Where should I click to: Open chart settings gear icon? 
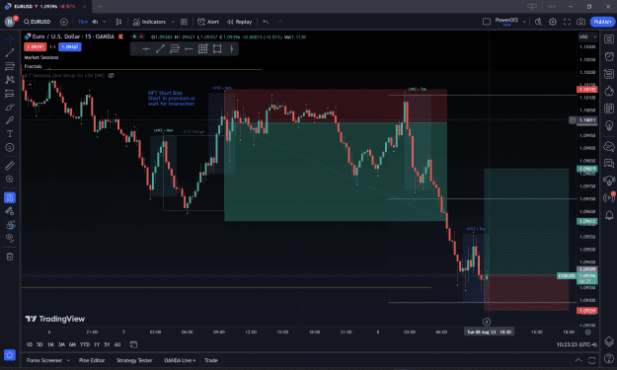553,22
